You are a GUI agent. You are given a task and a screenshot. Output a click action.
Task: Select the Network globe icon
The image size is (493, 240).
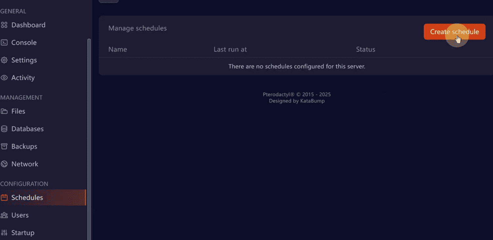tap(4, 164)
